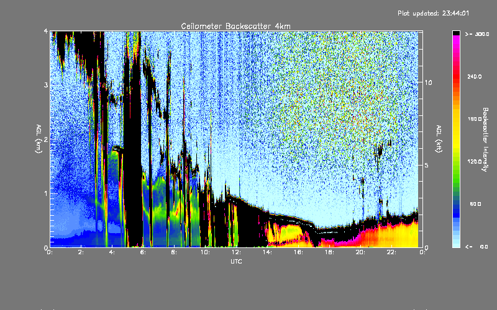
Task: Click the 'Backscatter Intensity' colorbar label
Action: tap(485, 139)
